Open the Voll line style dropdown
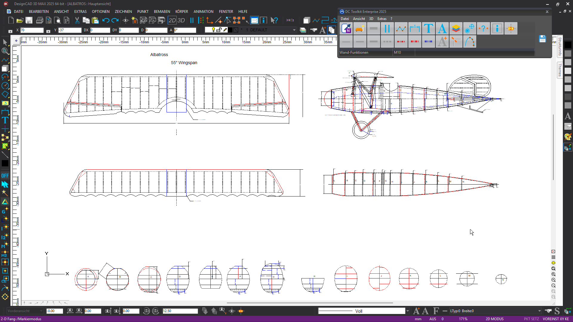Screen dimensions: 573x322 point(407,311)
